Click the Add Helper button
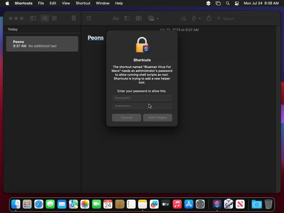 pos(158,118)
